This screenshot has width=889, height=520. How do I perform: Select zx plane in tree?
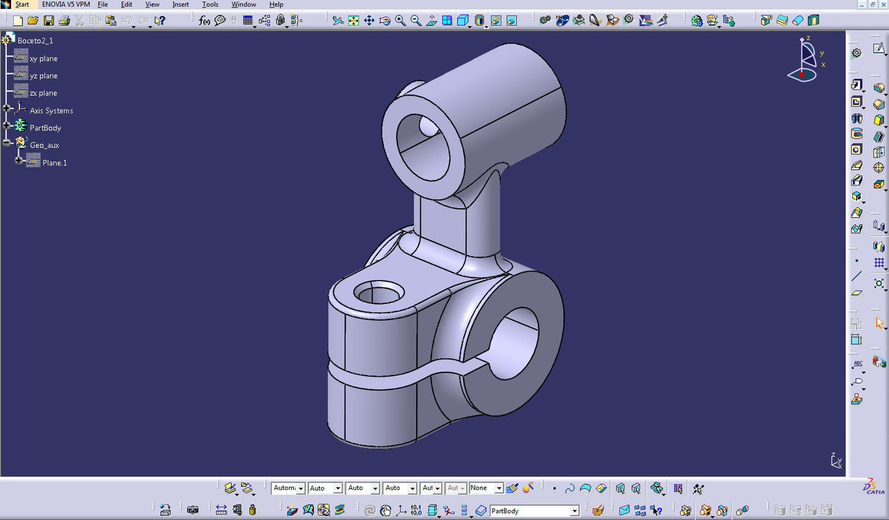coord(44,93)
